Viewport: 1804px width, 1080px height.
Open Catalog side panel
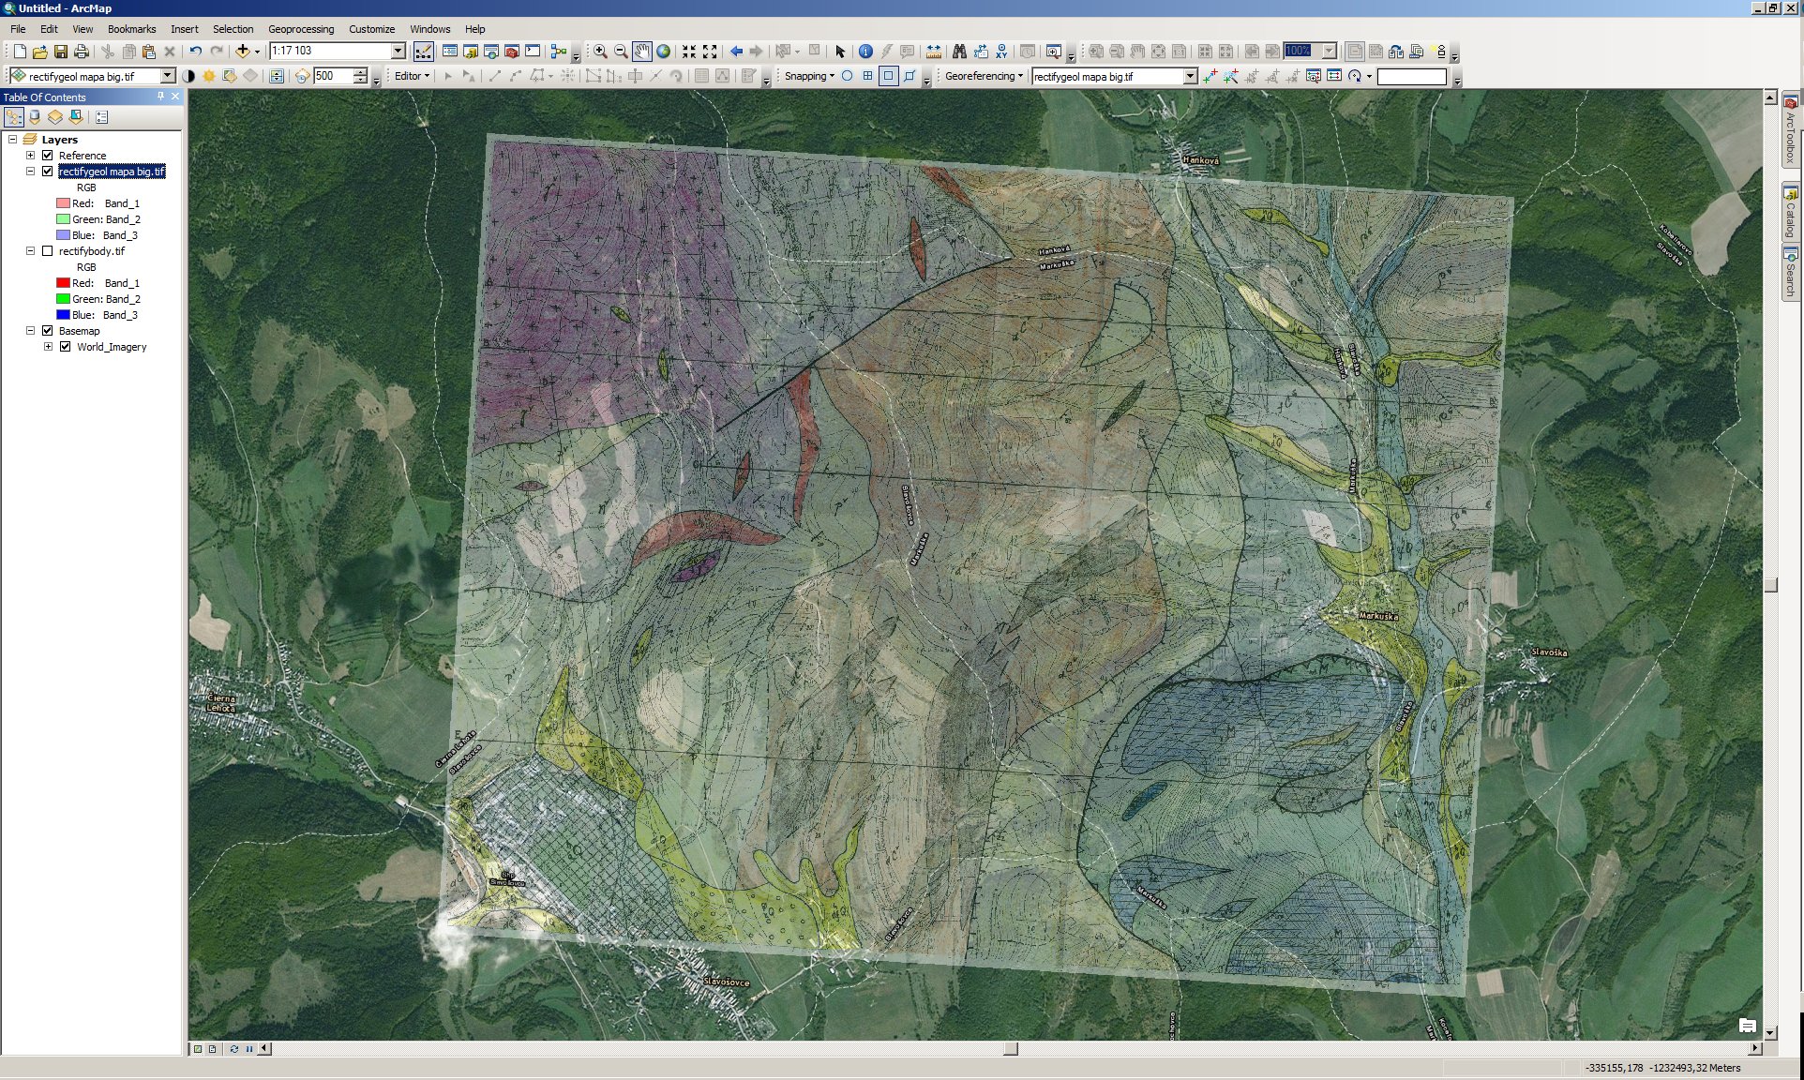click(x=1791, y=213)
